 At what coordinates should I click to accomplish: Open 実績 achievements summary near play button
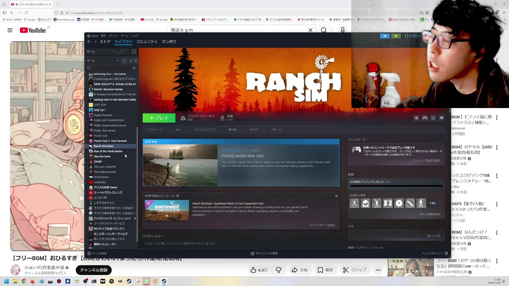tap(235, 118)
